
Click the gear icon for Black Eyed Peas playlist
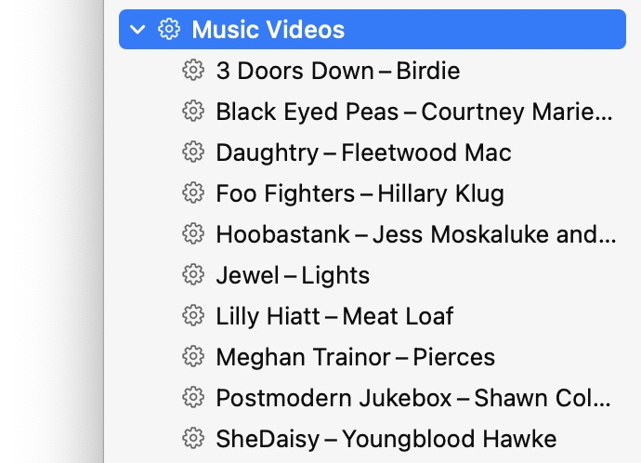coord(192,112)
